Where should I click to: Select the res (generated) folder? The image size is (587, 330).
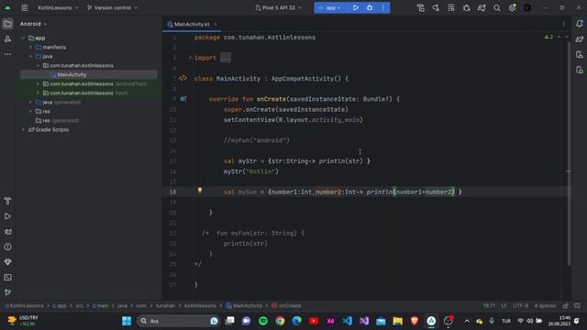click(57, 120)
